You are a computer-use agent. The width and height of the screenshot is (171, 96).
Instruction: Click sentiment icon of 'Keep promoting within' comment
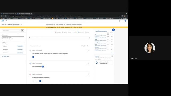30,63
